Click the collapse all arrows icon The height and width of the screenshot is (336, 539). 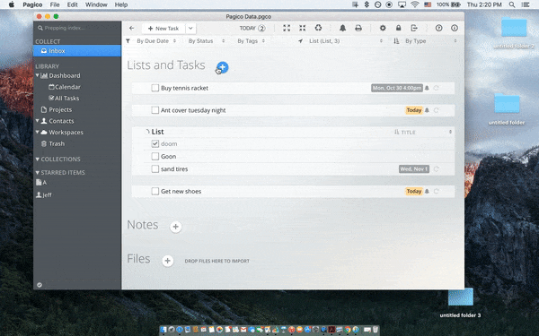303,28
